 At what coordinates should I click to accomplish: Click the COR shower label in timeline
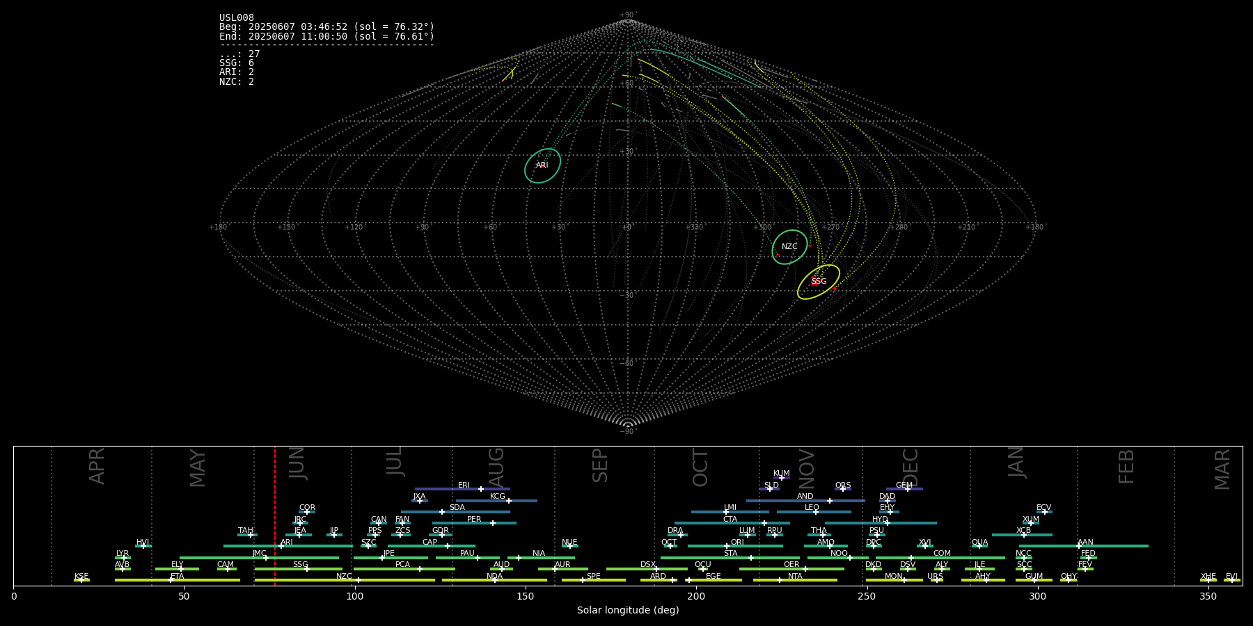(x=307, y=508)
